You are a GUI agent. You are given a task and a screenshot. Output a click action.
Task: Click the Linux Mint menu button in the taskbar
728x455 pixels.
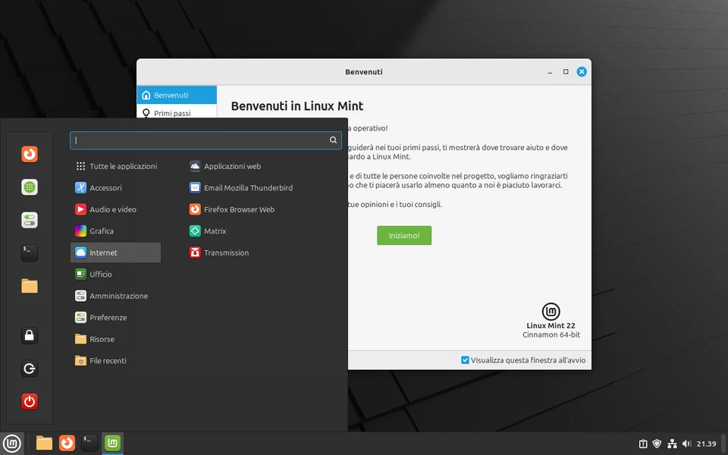[x=11, y=443]
